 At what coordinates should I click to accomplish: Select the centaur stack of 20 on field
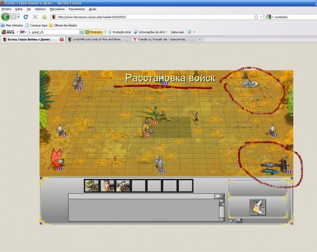point(147,128)
